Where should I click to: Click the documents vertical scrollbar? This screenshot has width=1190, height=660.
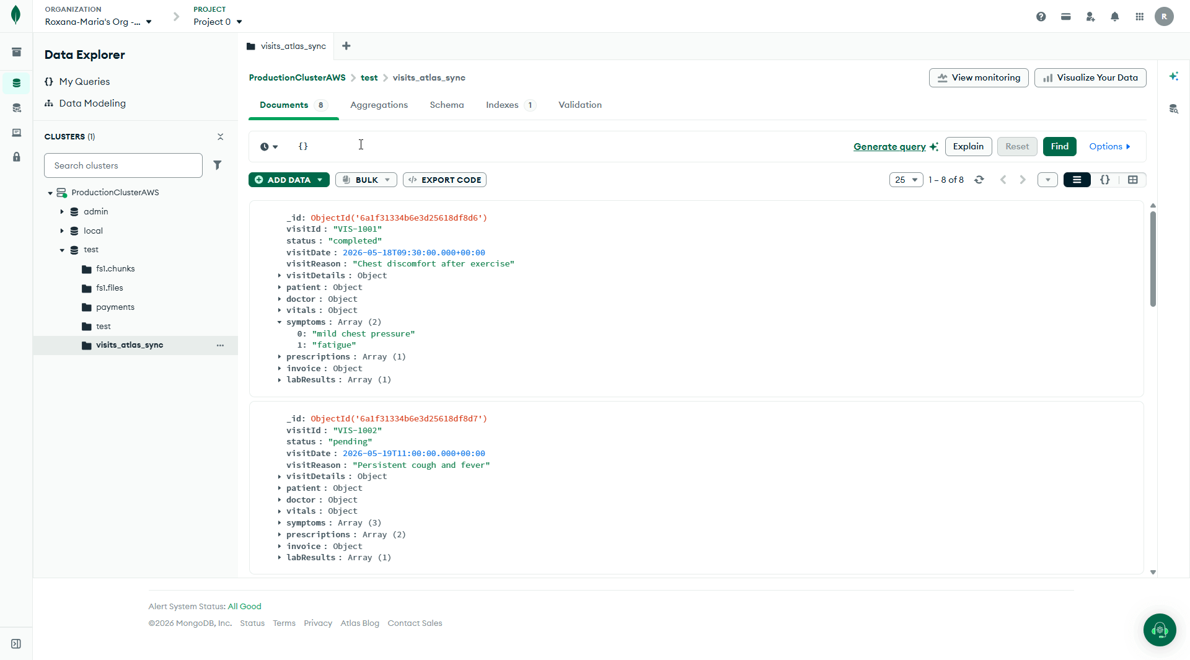tap(1153, 258)
